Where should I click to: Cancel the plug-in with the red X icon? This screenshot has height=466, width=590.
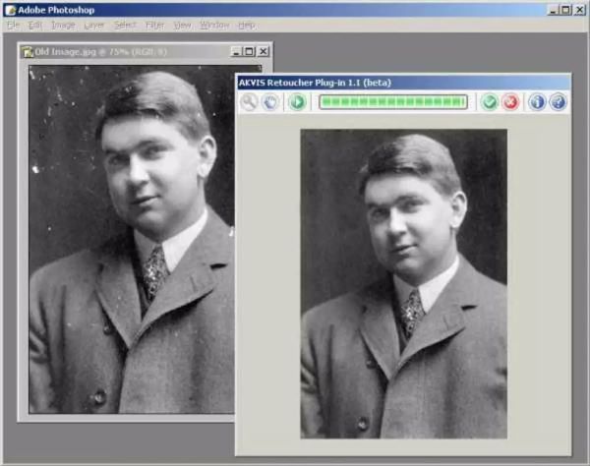click(x=510, y=102)
